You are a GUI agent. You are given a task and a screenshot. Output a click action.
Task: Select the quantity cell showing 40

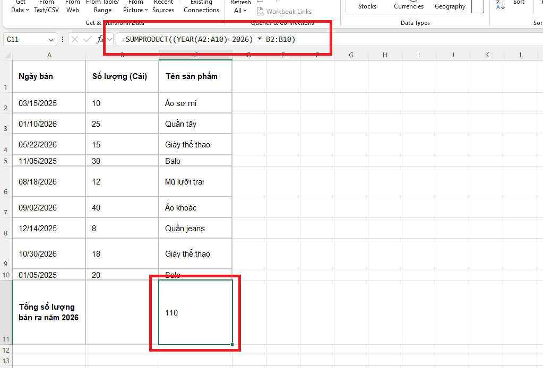(x=122, y=207)
